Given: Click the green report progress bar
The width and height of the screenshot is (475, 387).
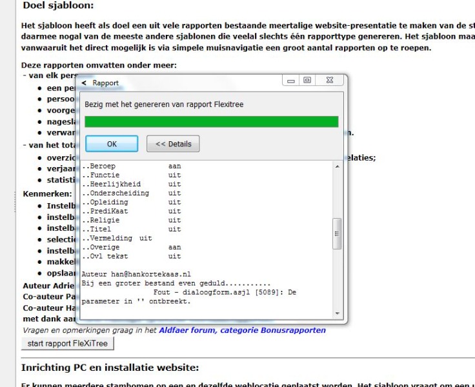Looking at the screenshot, I should 211,122.
